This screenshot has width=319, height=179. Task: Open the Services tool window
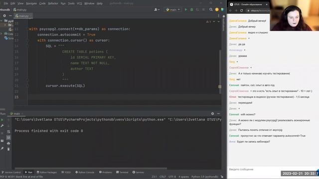138,173
